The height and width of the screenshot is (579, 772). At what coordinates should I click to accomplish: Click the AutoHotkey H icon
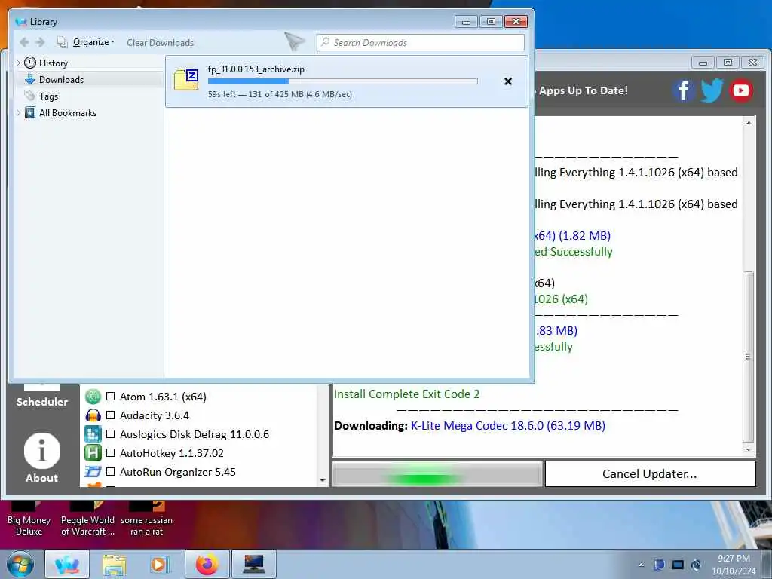tap(93, 453)
